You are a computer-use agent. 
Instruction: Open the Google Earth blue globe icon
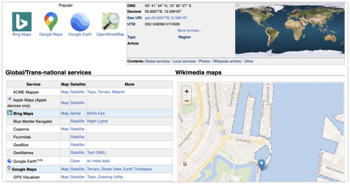(x=80, y=22)
